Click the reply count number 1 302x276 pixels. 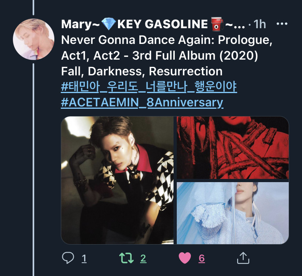tap(84, 258)
